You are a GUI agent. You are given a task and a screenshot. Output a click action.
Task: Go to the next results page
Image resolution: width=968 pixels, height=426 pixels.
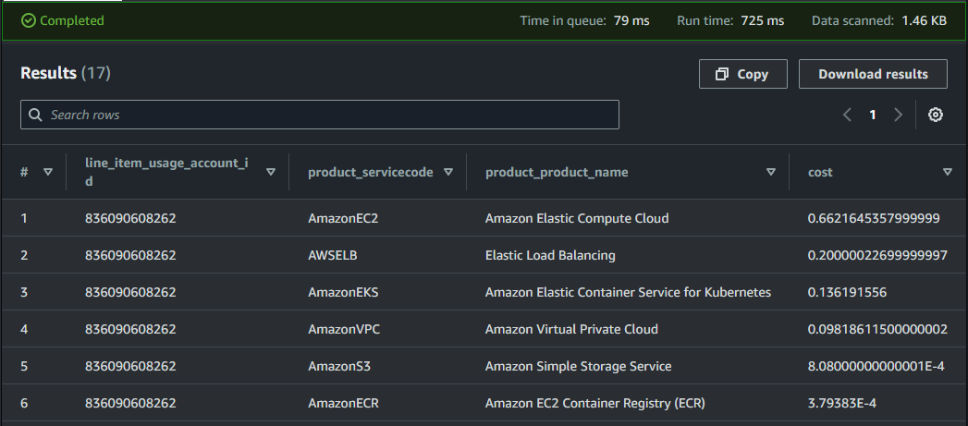[899, 115]
